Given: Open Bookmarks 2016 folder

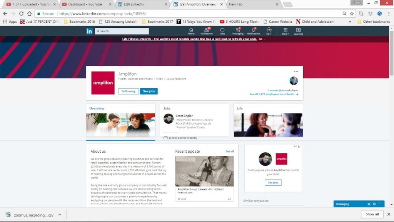Looking at the screenshot, I should pos(79,22).
